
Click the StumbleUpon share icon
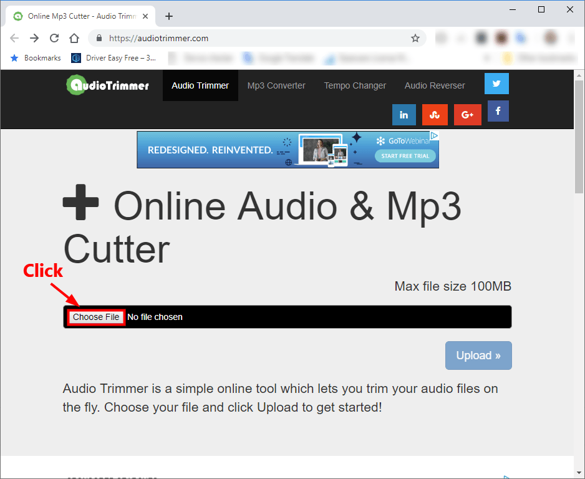[x=435, y=115]
